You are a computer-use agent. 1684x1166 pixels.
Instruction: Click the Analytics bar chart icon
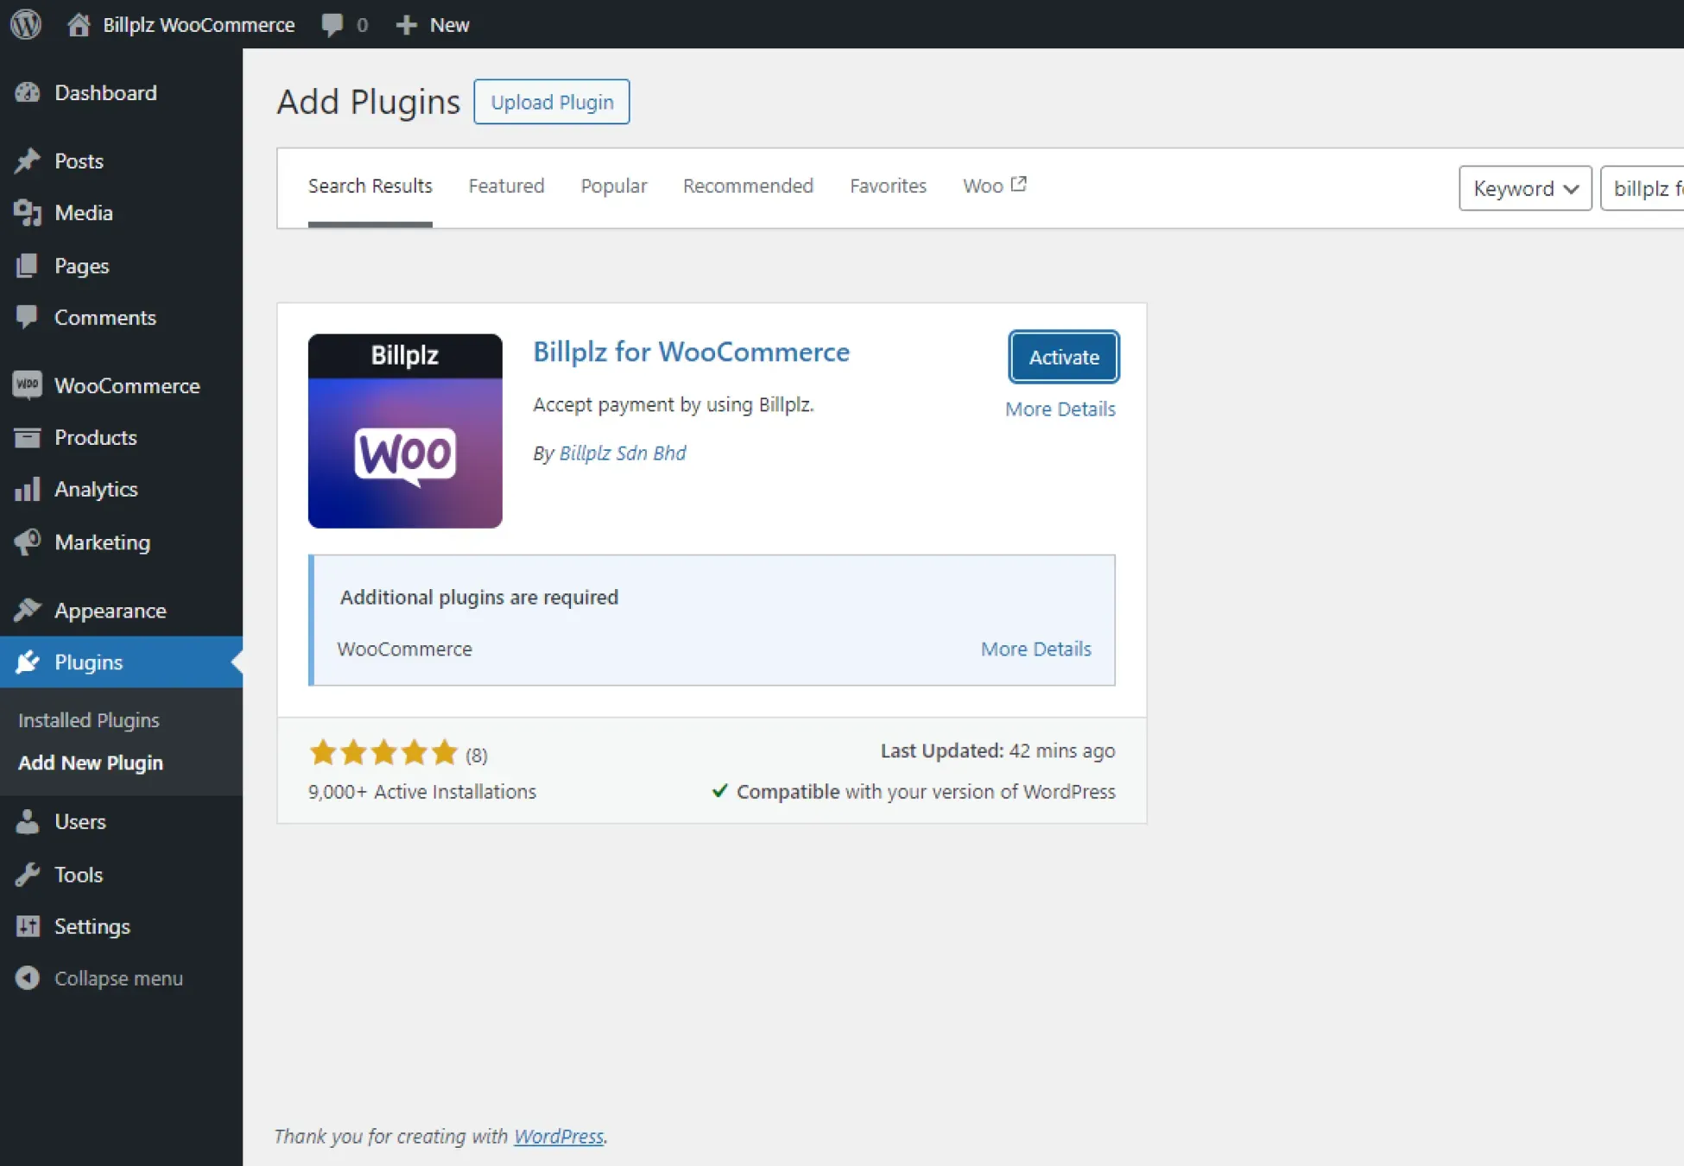click(28, 489)
